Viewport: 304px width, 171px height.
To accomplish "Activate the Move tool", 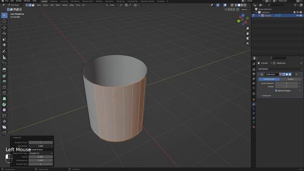I will tap(4, 28).
